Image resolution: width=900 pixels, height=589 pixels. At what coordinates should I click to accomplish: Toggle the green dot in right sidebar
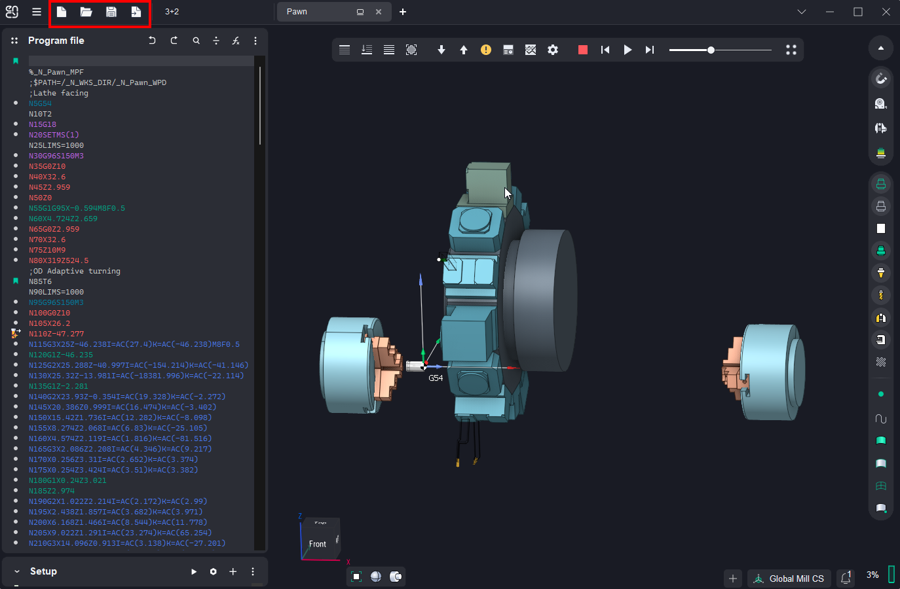tap(881, 394)
